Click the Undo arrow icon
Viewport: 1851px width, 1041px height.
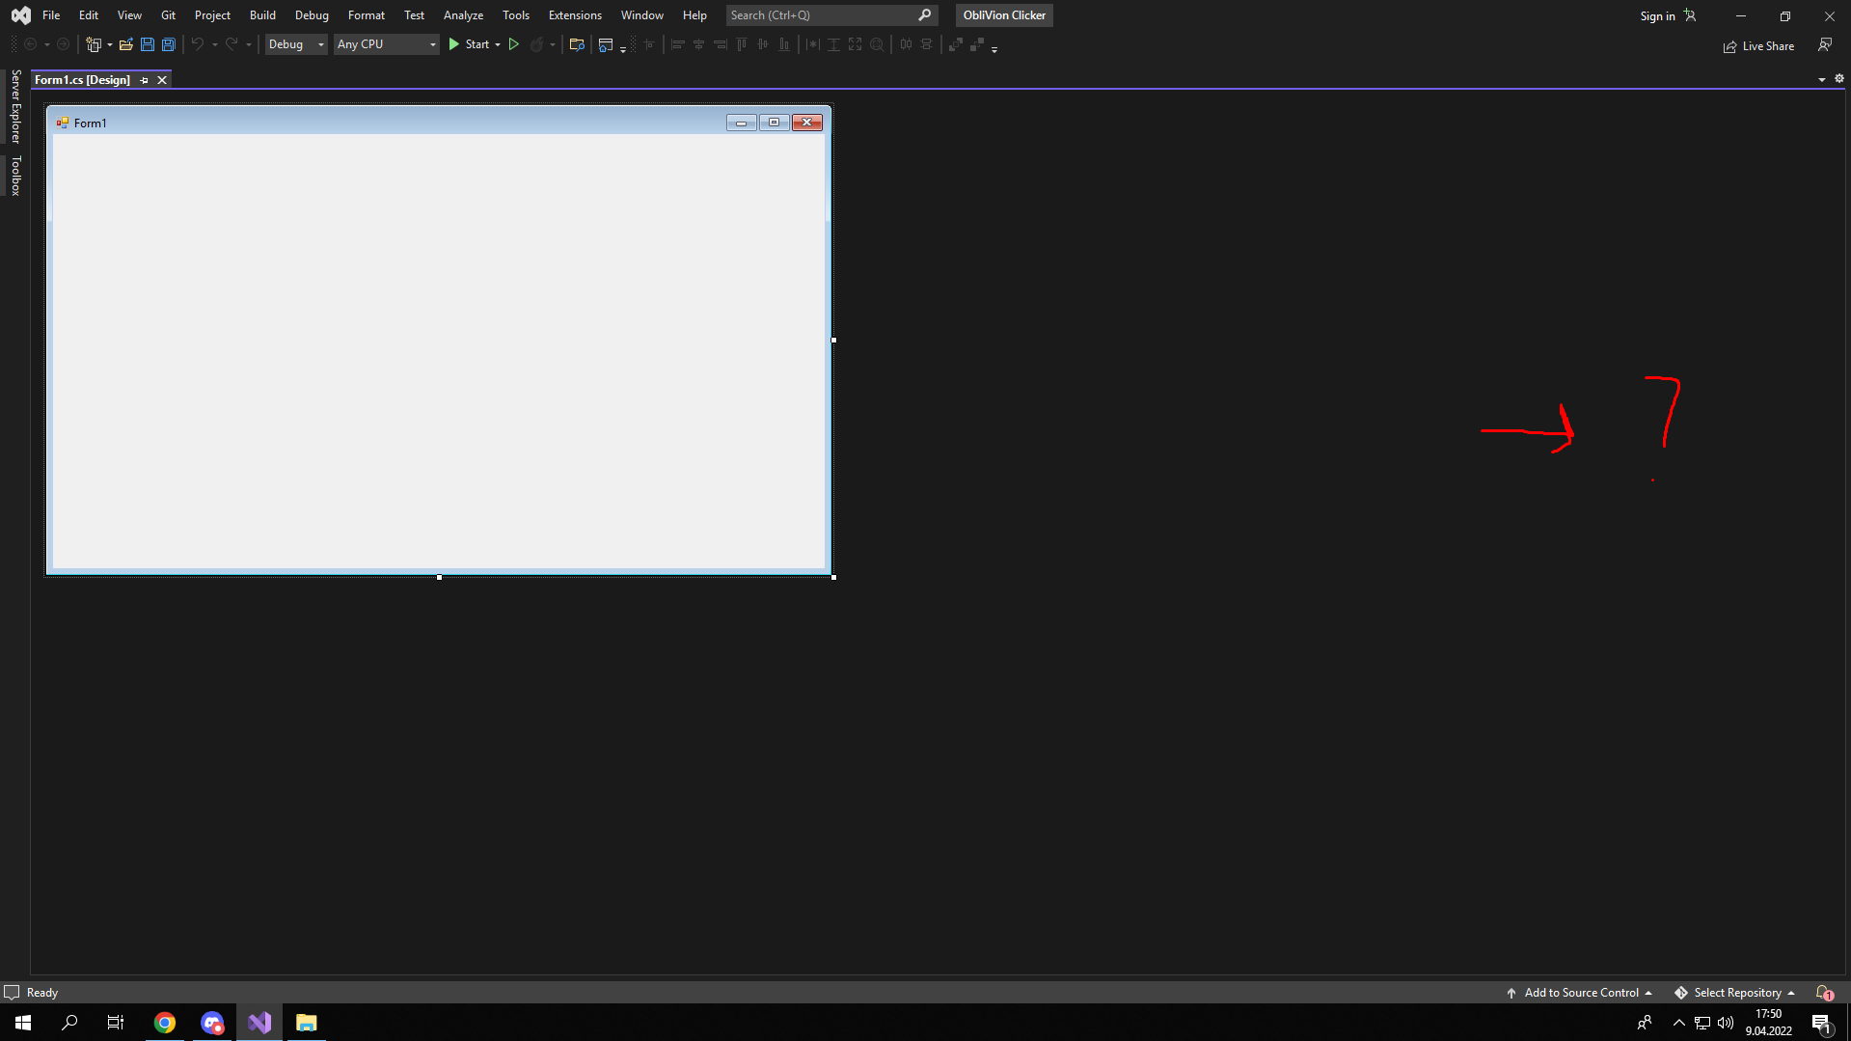coord(197,44)
